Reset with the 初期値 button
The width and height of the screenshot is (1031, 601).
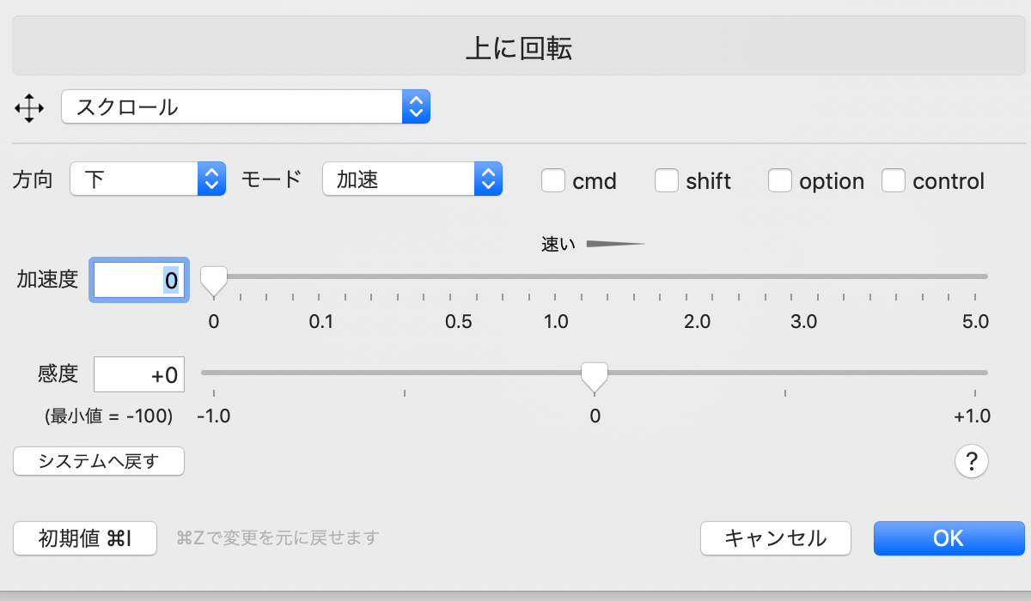[85, 538]
